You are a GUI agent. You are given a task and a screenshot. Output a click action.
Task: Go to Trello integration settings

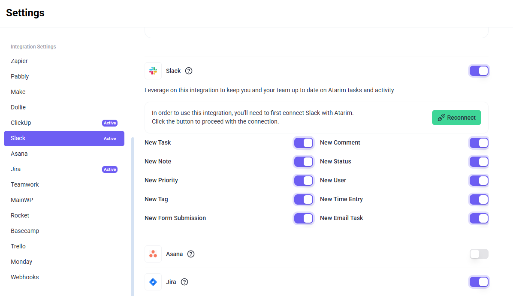(x=18, y=246)
